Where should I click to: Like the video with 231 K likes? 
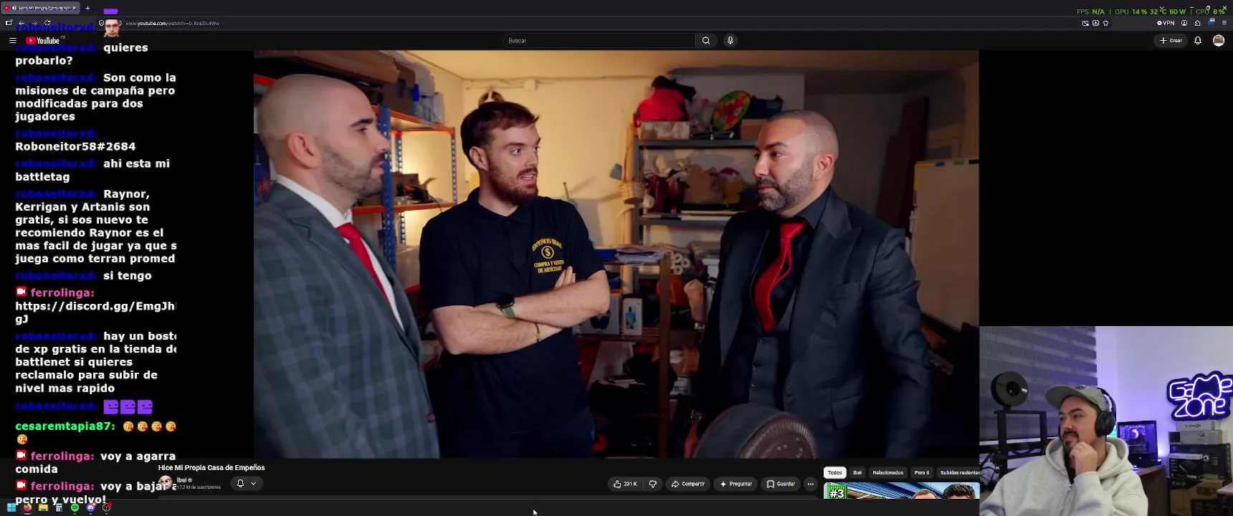(x=625, y=484)
